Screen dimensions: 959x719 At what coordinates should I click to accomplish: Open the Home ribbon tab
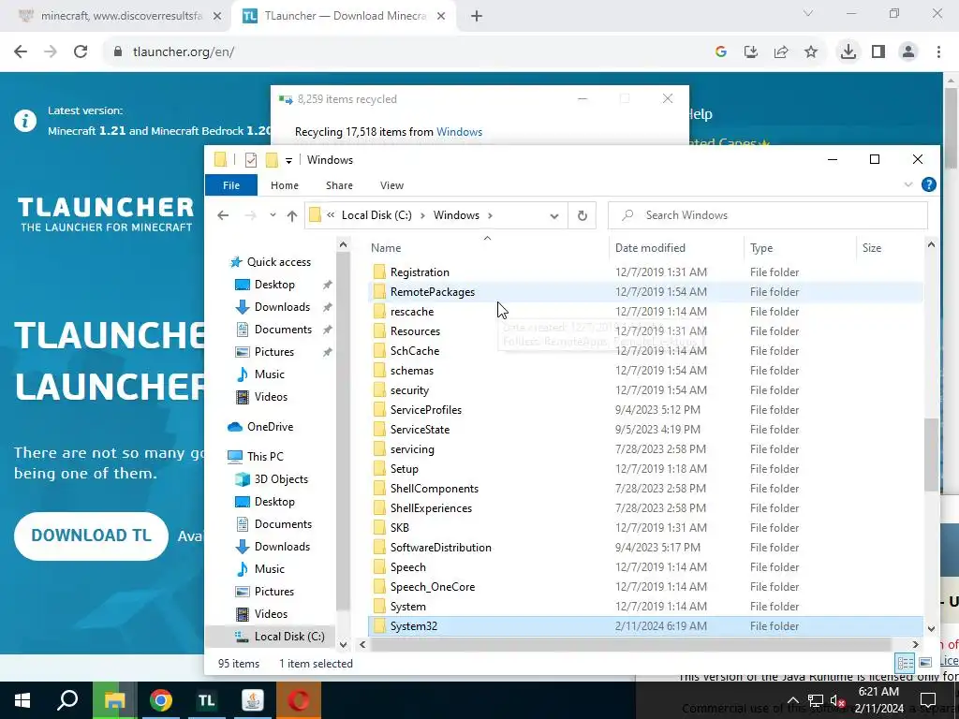coord(285,185)
